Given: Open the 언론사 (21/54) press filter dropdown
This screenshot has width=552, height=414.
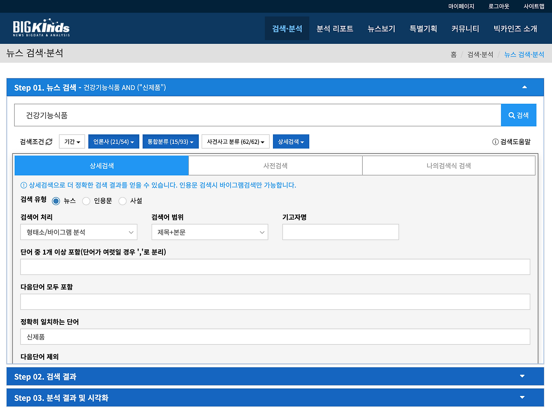Looking at the screenshot, I should [x=113, y=141].
